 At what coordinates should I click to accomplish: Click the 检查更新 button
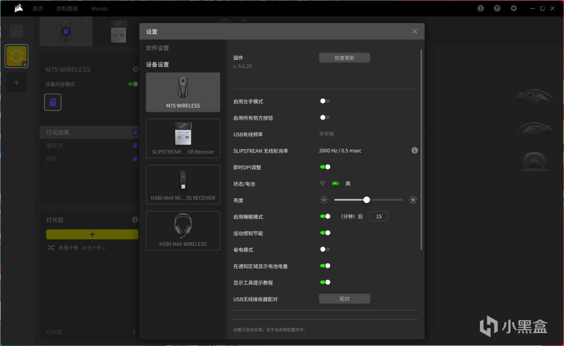click(345, 58)
